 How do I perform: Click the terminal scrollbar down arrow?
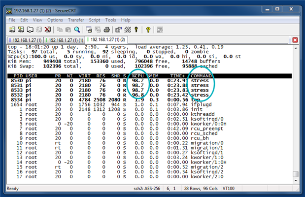point(296,181)
